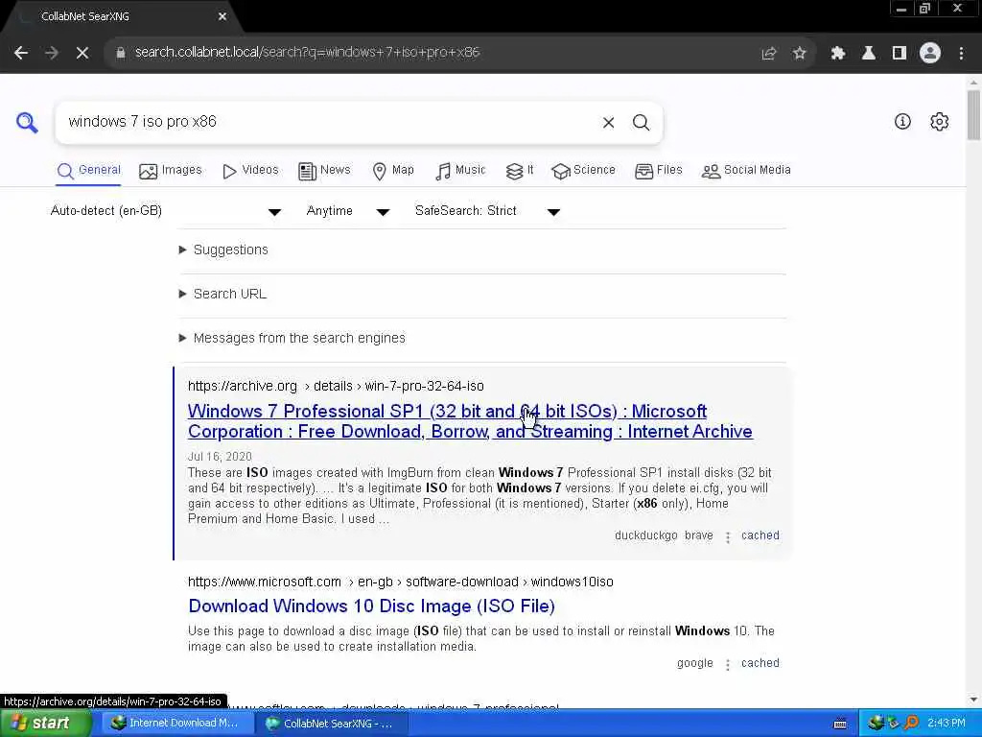Click the browser address bar URL
The height and width of the screenshot is (737, 982).
click(x=308, y=53)
